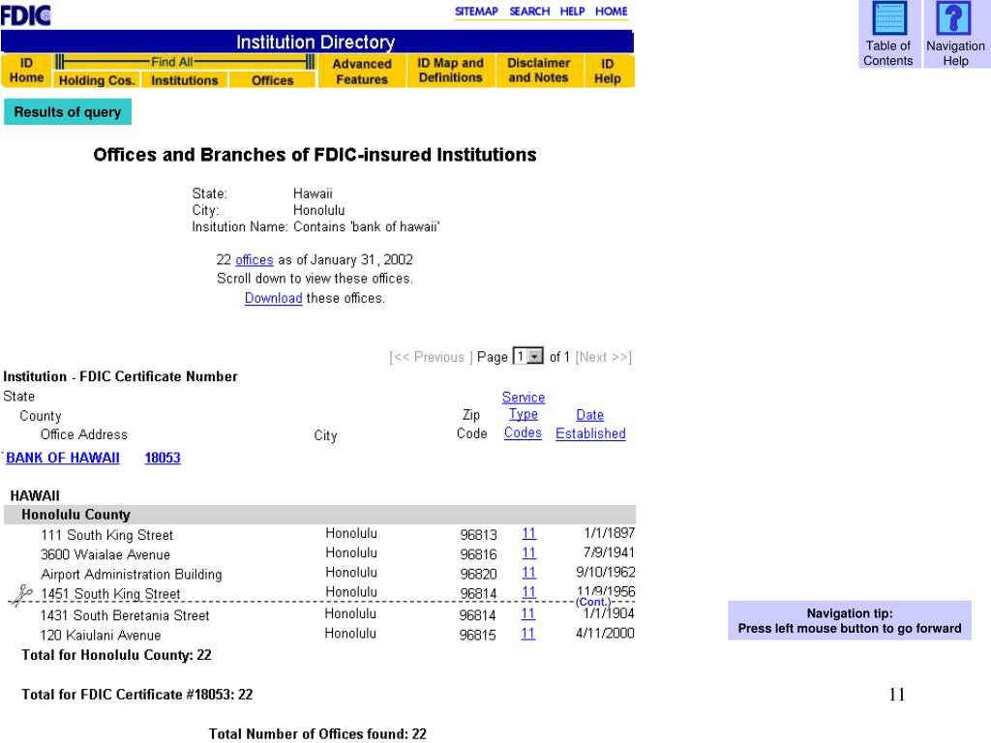Open the Navigation Help question mark icon
The height and width of the screenshot is (743, 991).
coord(953,18)
